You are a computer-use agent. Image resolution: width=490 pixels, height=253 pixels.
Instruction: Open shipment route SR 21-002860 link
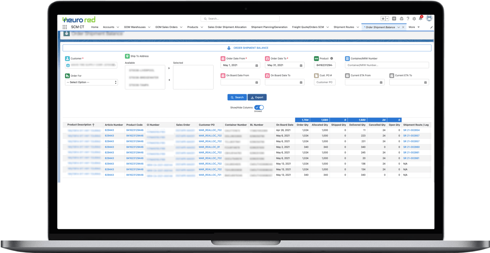pyautogui.click(x=411, y=147)
